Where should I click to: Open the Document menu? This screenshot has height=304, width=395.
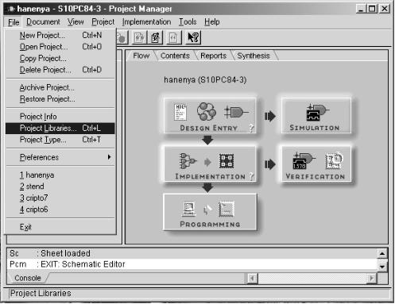click(43, 22)
